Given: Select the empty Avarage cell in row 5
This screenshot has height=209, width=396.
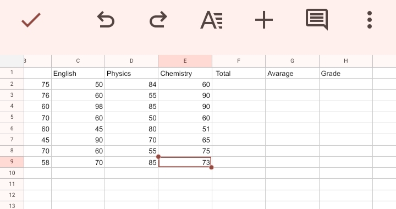Looking at the screenshot, I should tap(292, 118).
